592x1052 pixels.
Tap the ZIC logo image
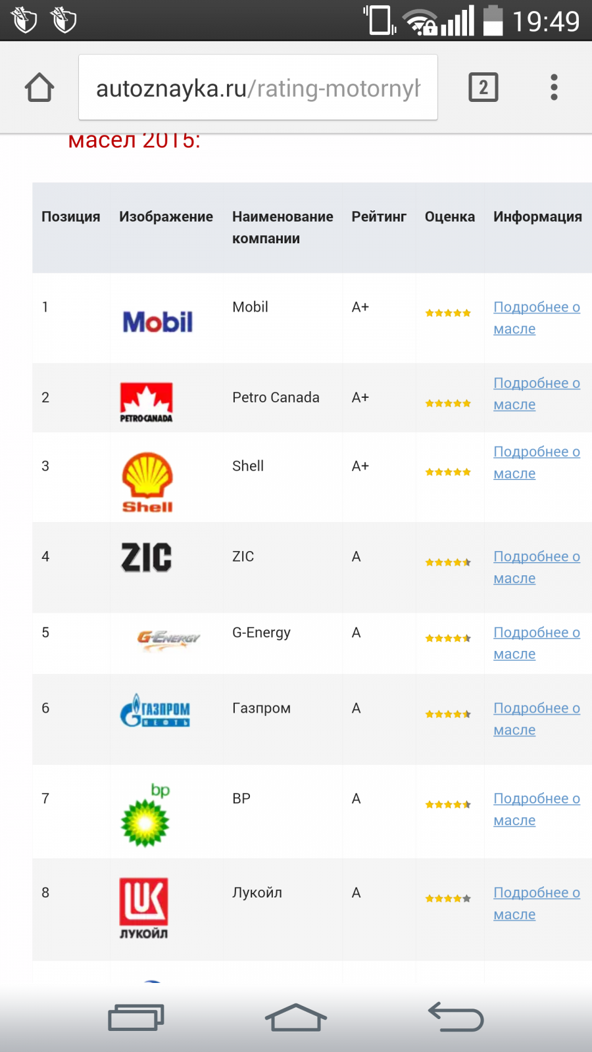pos(147,558)
